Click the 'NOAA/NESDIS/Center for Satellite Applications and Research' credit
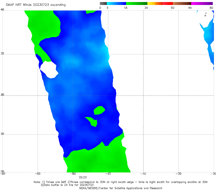216x190 pixels. tap(121, 188)
